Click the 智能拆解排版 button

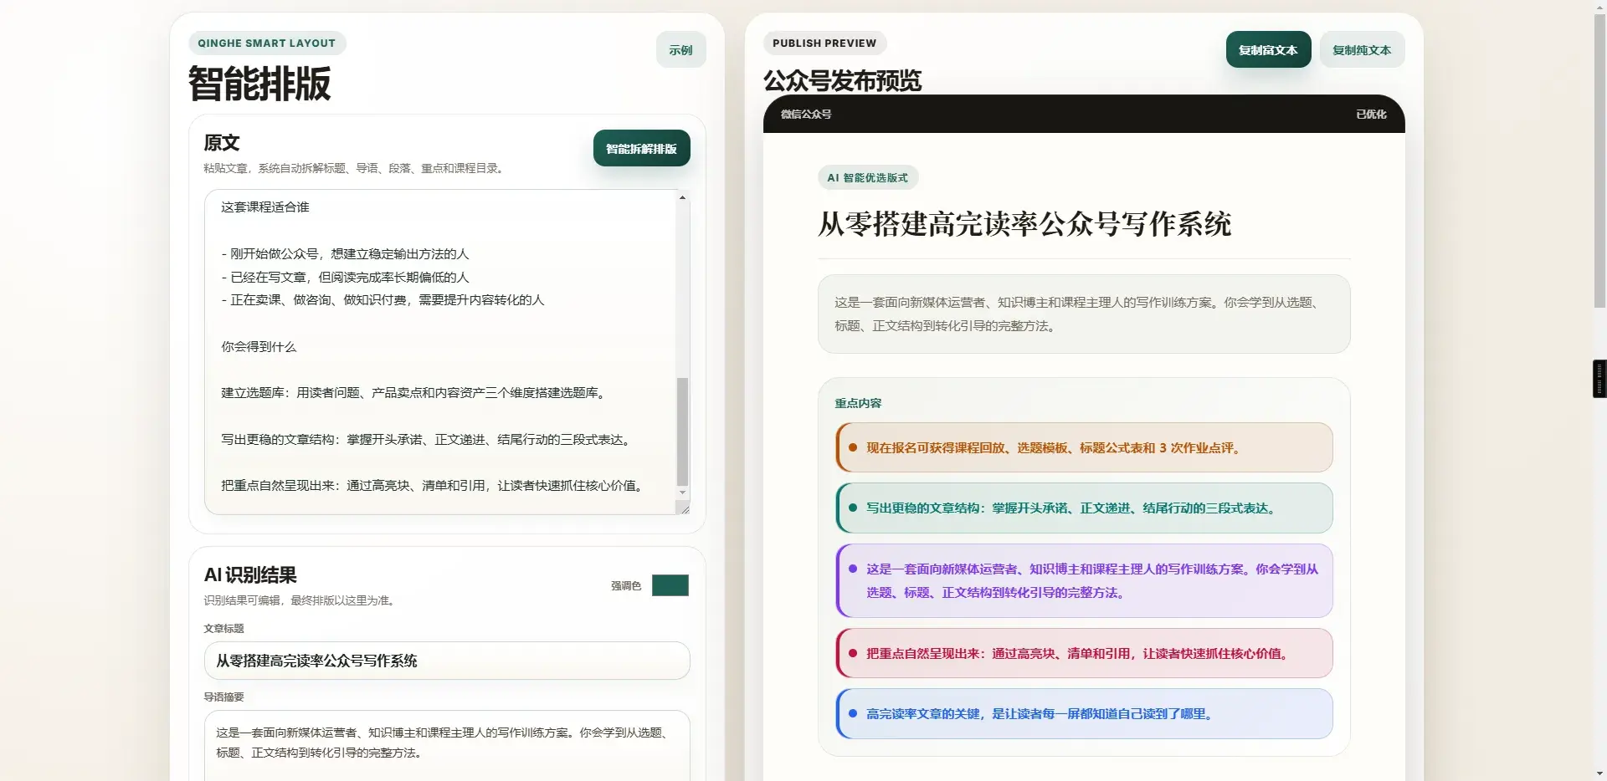pos(641,149)
